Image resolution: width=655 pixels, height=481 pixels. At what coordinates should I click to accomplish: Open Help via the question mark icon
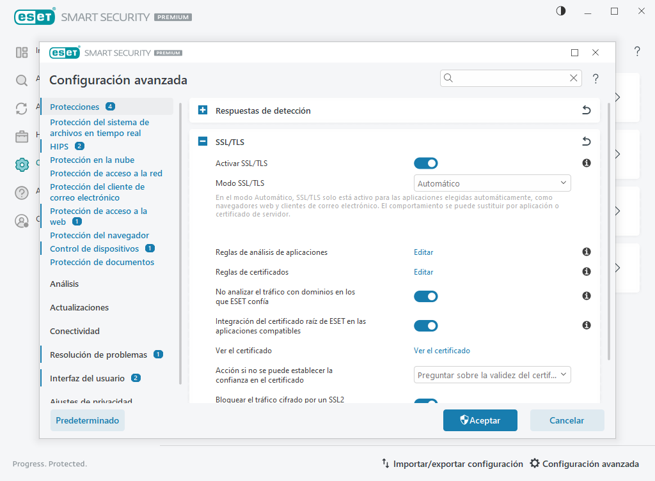coord(22,192)
